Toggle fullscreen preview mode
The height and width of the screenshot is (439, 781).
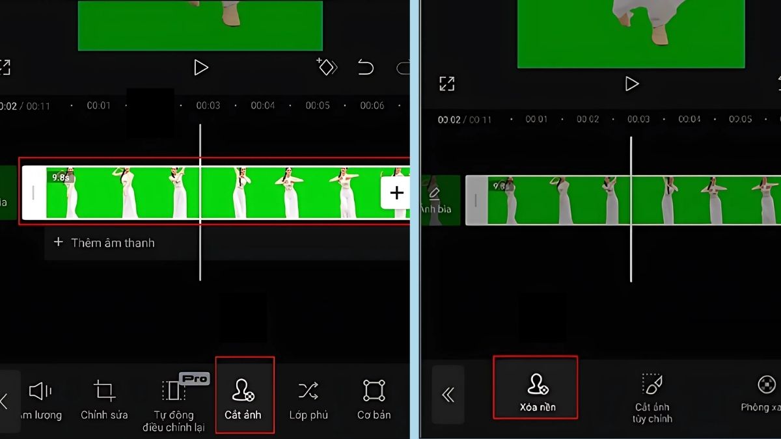coord(448,83)
